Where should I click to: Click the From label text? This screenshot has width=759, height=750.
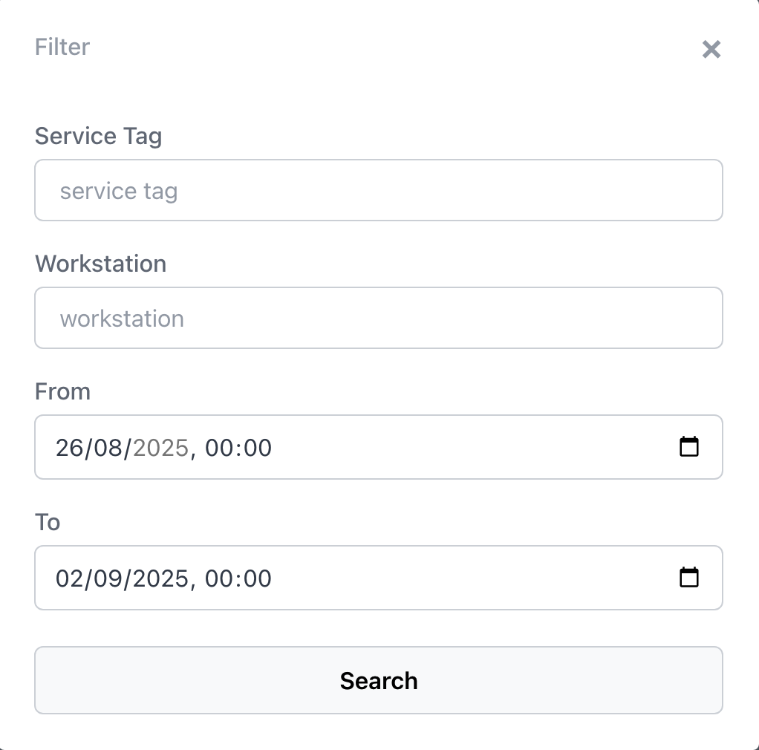(x=62, y=391)
